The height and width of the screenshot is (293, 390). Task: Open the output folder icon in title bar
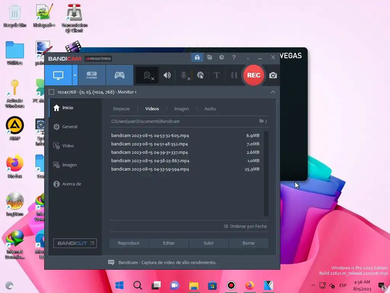point(210,58)
